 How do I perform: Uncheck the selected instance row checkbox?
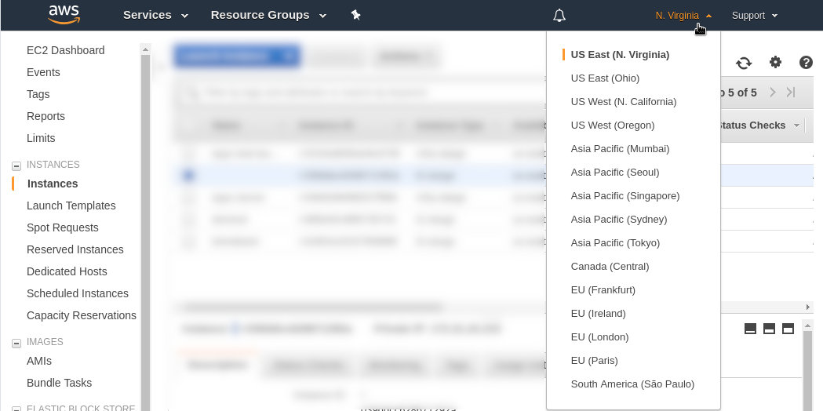point(188,176)
